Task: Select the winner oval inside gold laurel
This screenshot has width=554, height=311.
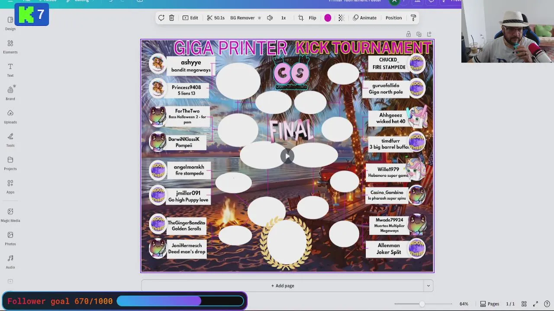Action: 287,242
